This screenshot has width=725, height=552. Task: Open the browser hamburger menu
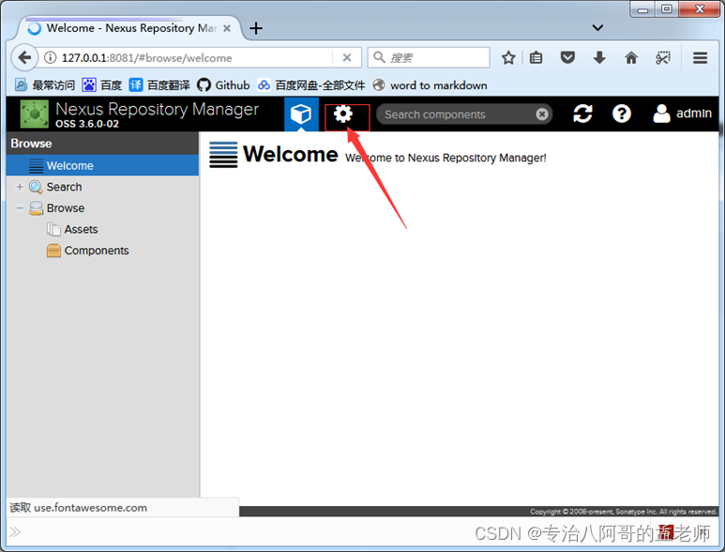(700, 58)
